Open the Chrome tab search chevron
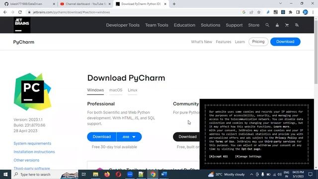Viewport: 318px width, 179px height. pyautogui.click(x=280, y=3)
